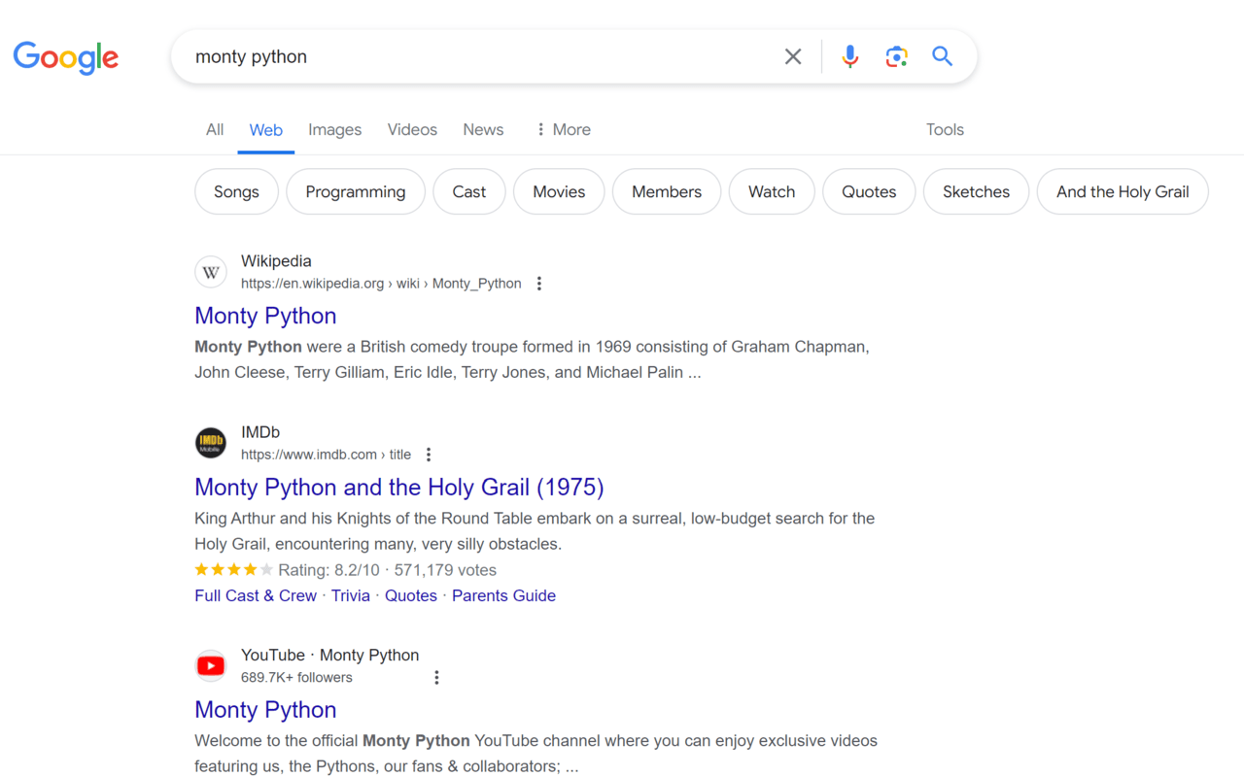Switch to the News tab
Image resolution: width=1244 pixels, height=777 pixels.
[x=482, y=129]
